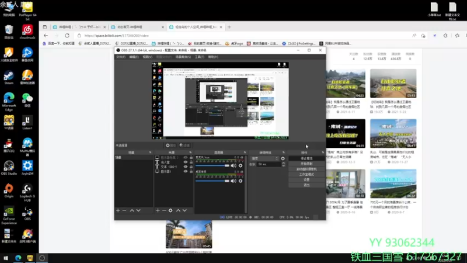Add a new scene with the Scenes plus icon
This screenshot has width=467, height=263.
click(118, 210)
